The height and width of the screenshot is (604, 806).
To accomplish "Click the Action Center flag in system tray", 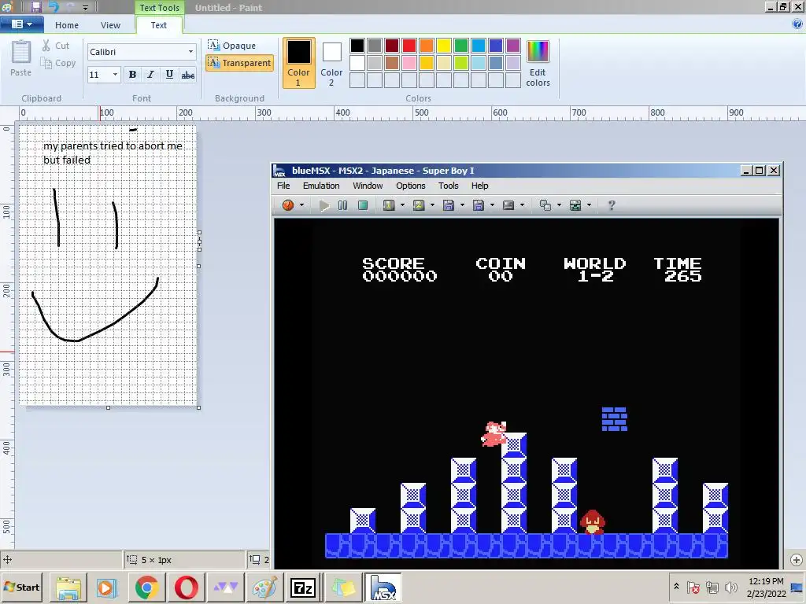I will (x=693, y=587).
